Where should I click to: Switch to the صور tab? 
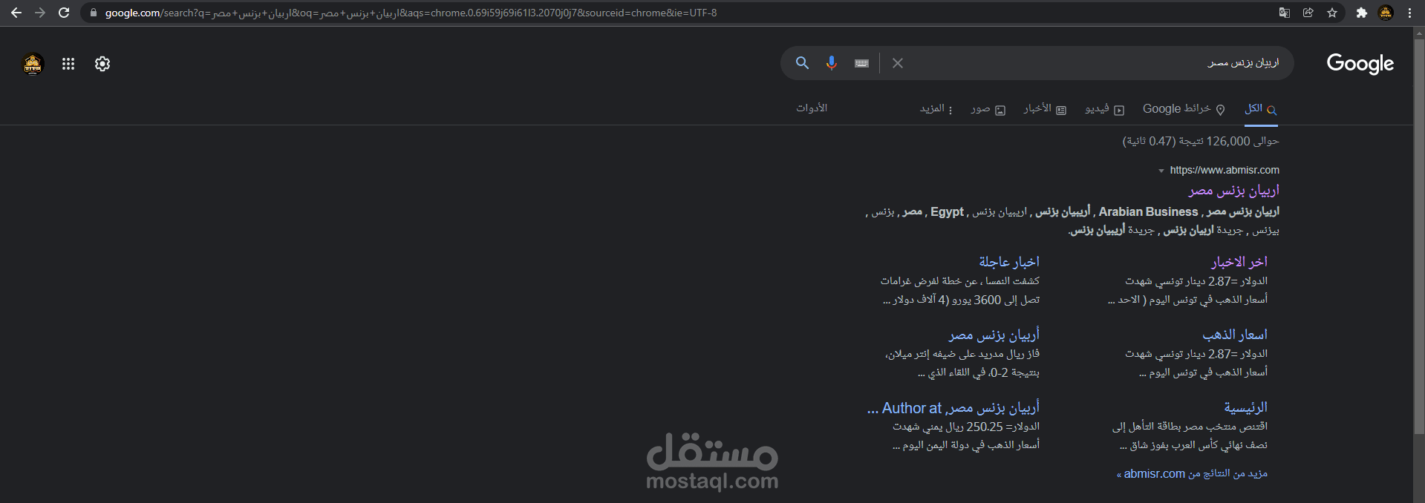(988, 109)
